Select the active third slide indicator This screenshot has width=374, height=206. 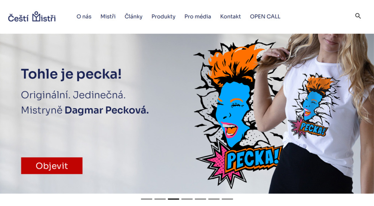174,199
